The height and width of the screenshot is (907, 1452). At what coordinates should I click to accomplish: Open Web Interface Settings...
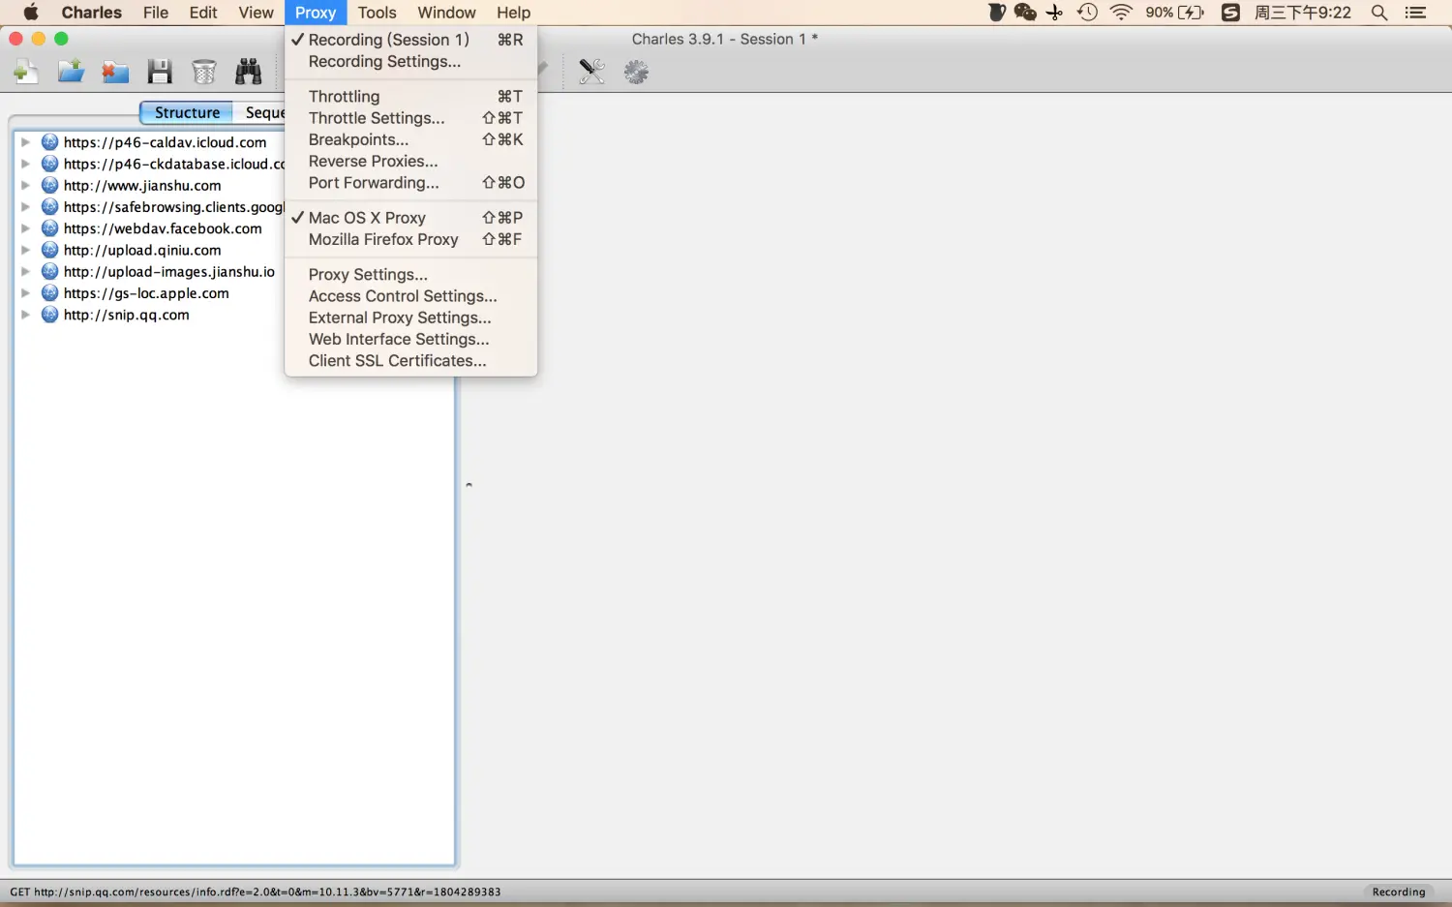point(411,339)
